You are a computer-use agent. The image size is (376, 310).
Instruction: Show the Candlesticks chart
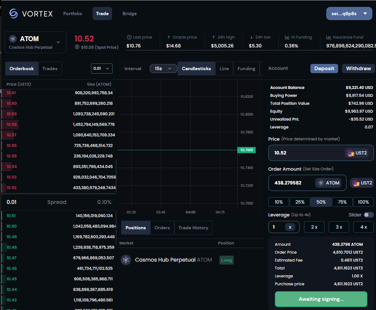click(196, 69)
